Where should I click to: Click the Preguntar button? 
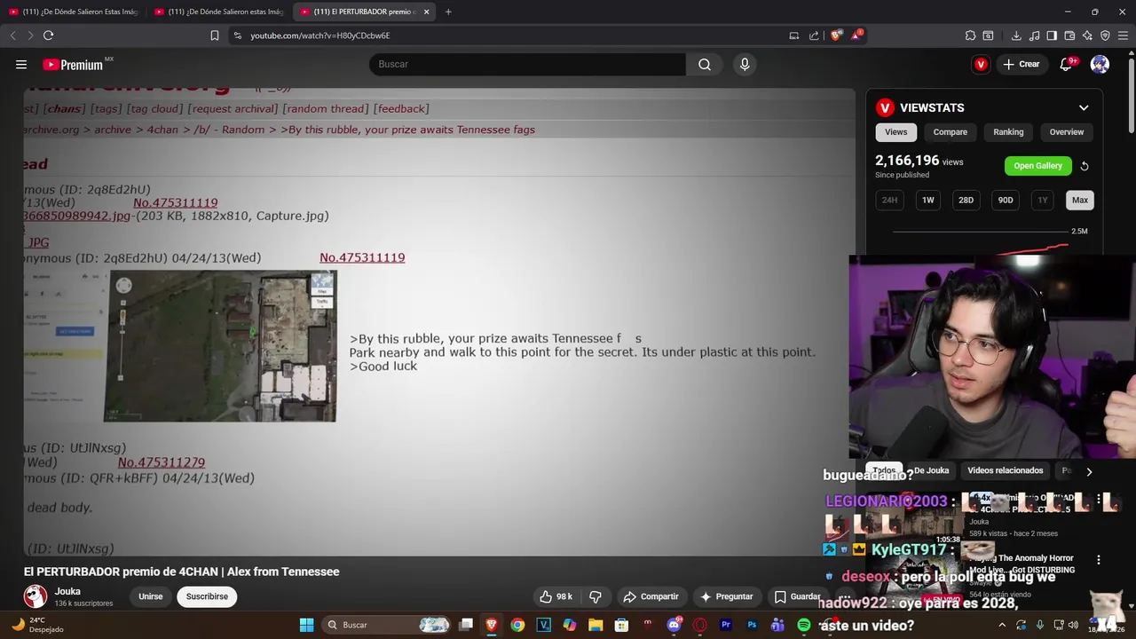point(726,596)
